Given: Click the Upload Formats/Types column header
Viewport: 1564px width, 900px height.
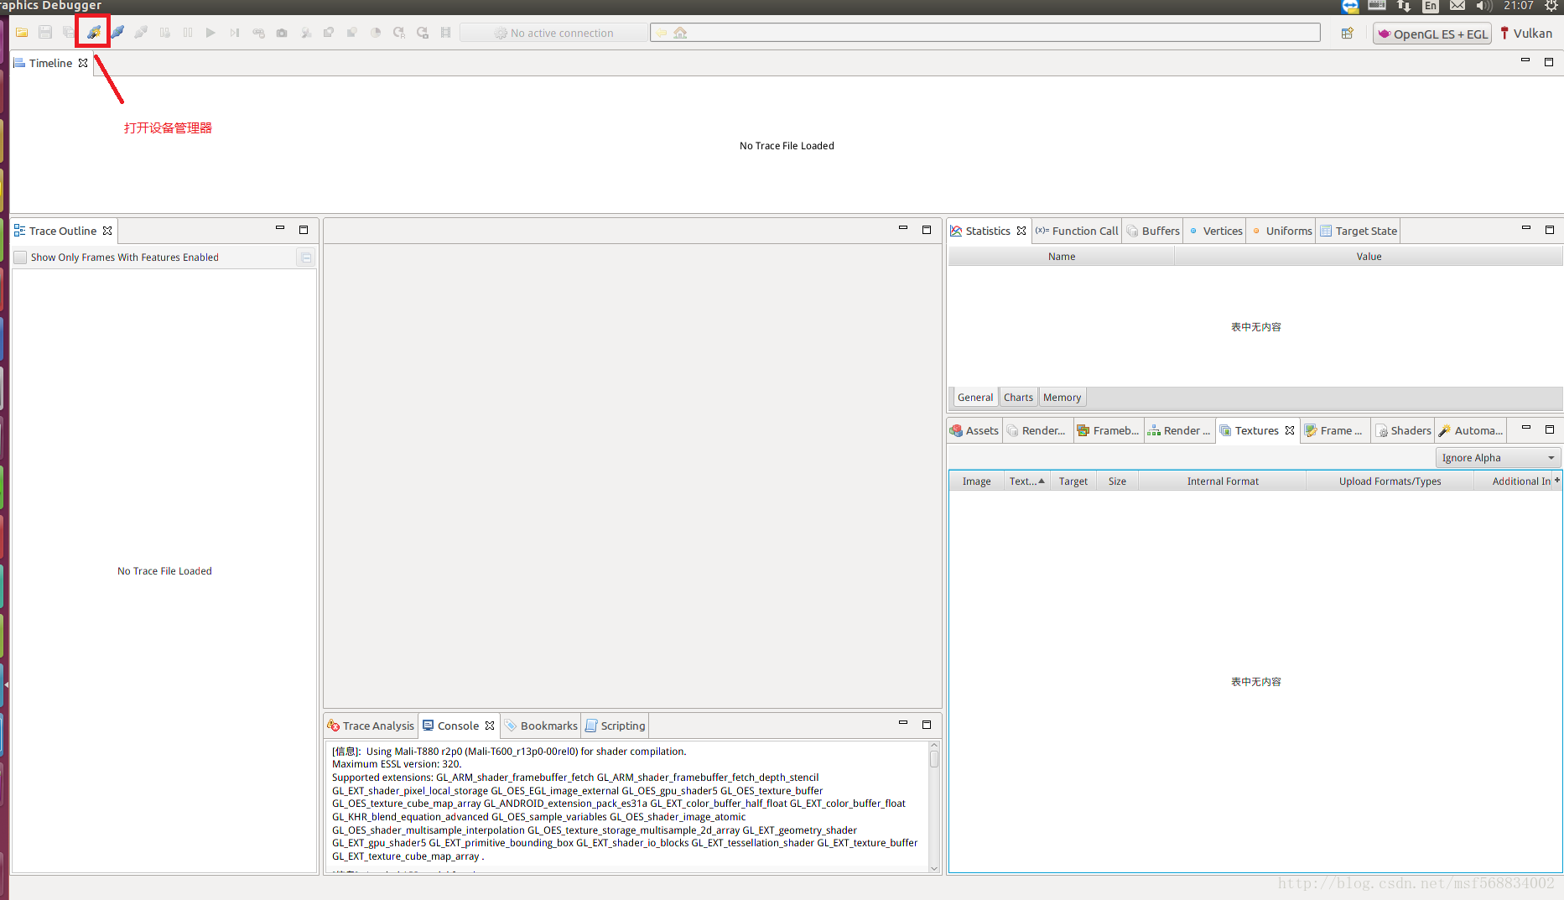Looking at the screenshot, I should 1390,481.
